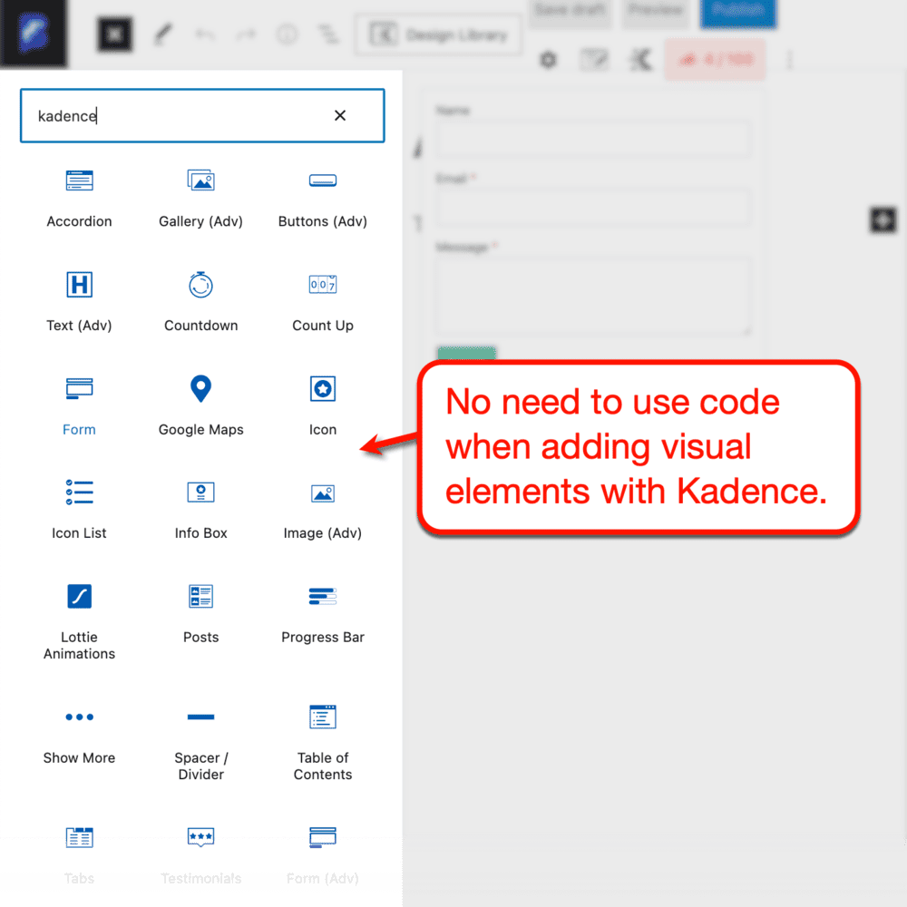Toggle the List View panel

(327, 34)
